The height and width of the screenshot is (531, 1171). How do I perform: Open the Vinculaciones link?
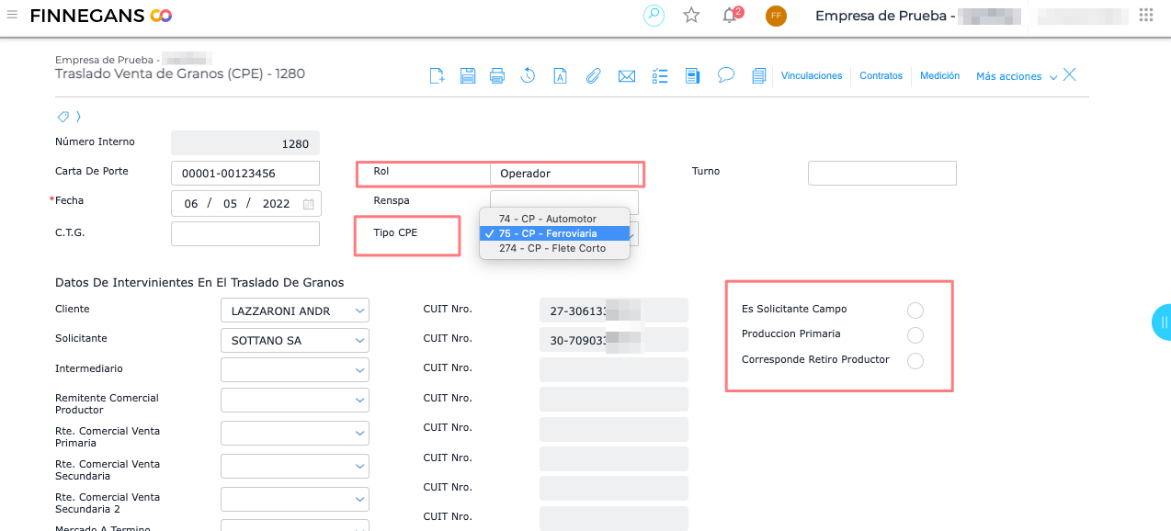pyautogui.click(x=812, y=76)
